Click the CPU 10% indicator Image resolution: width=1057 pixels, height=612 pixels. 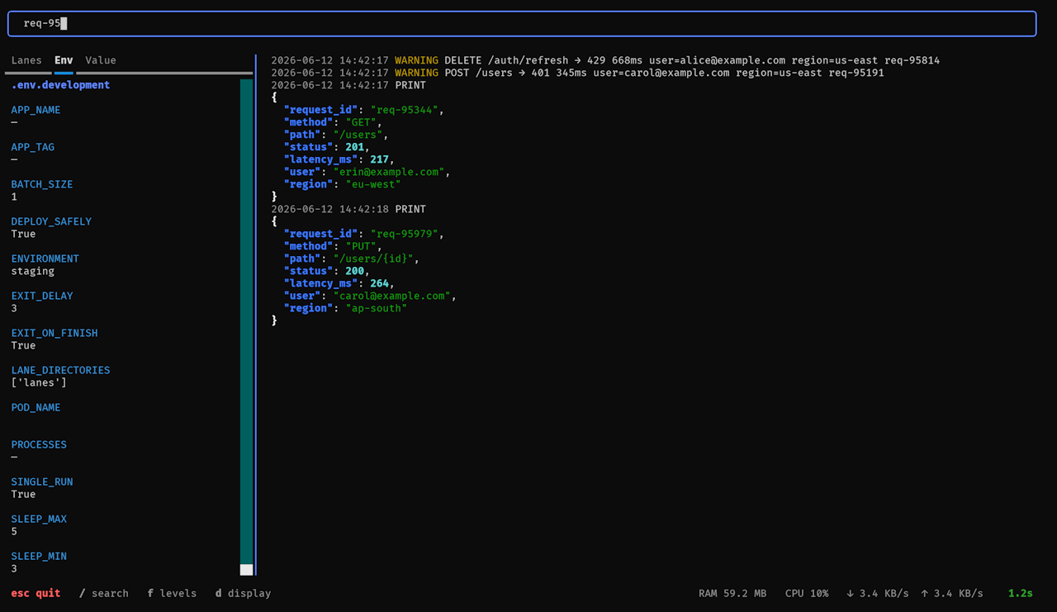(807, 593)
